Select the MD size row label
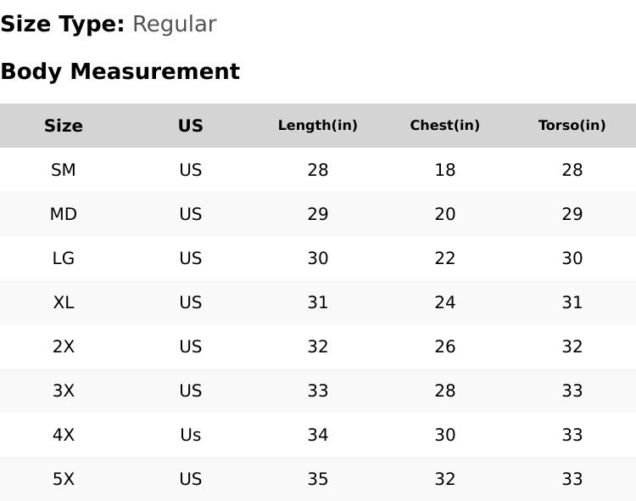Image resolution: width=636 pixels, height=501 pixels. 64,214
